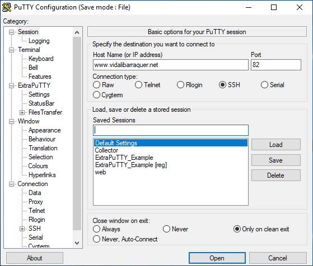The height and width of the screenshot is (266, 313).
Task: Click the Host Name input field
Action: (x=171, y=65)
